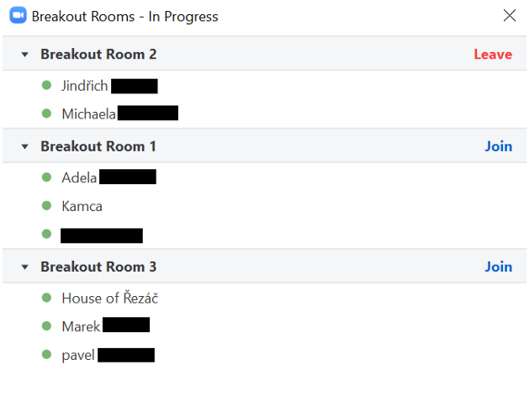Click the green status dot beside Kamca
The image size is (529, 407).
click(x=47, y=205)
